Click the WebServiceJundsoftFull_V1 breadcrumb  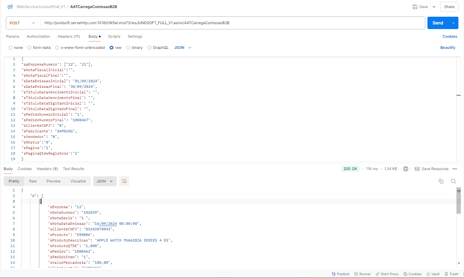41,7
